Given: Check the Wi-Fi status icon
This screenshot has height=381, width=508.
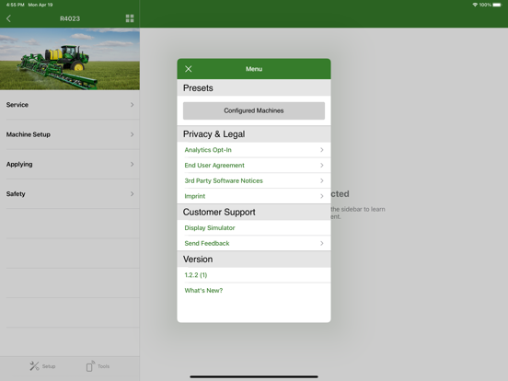Looking at the screenshot, I should tap(475, 5).
